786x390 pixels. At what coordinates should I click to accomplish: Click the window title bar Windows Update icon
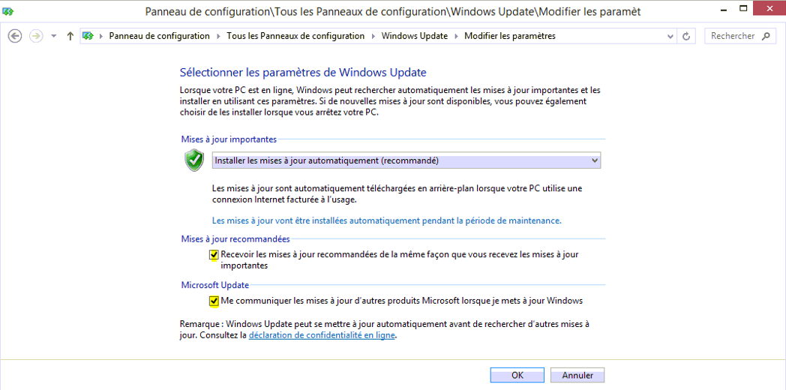[x=8, y=11]
